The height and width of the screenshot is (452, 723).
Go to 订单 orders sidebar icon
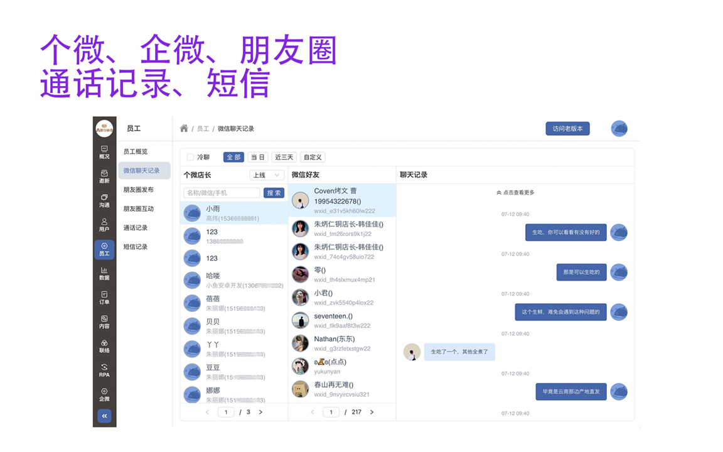(x=104, y=298)
